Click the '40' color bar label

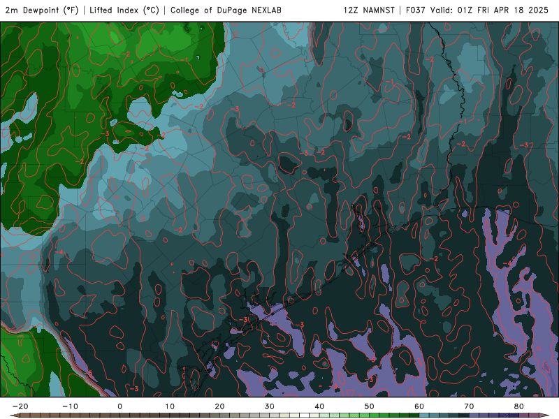coord(319,406)
